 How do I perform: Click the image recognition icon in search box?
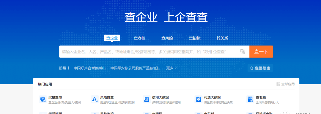pos(243,52)
